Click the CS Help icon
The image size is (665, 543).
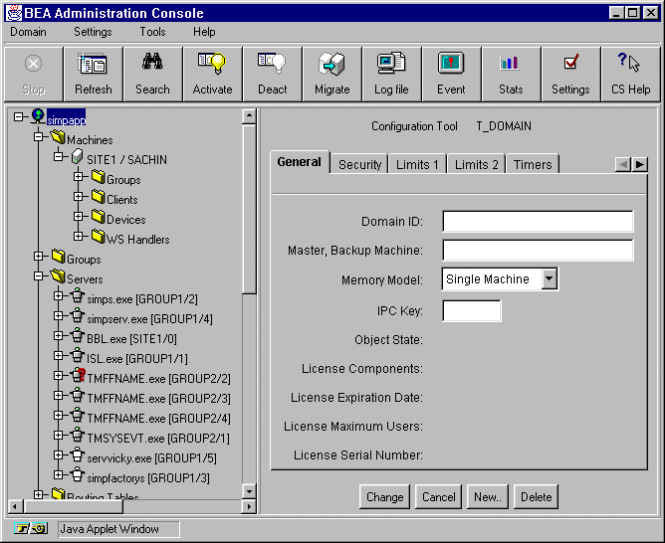pos(629,63)
